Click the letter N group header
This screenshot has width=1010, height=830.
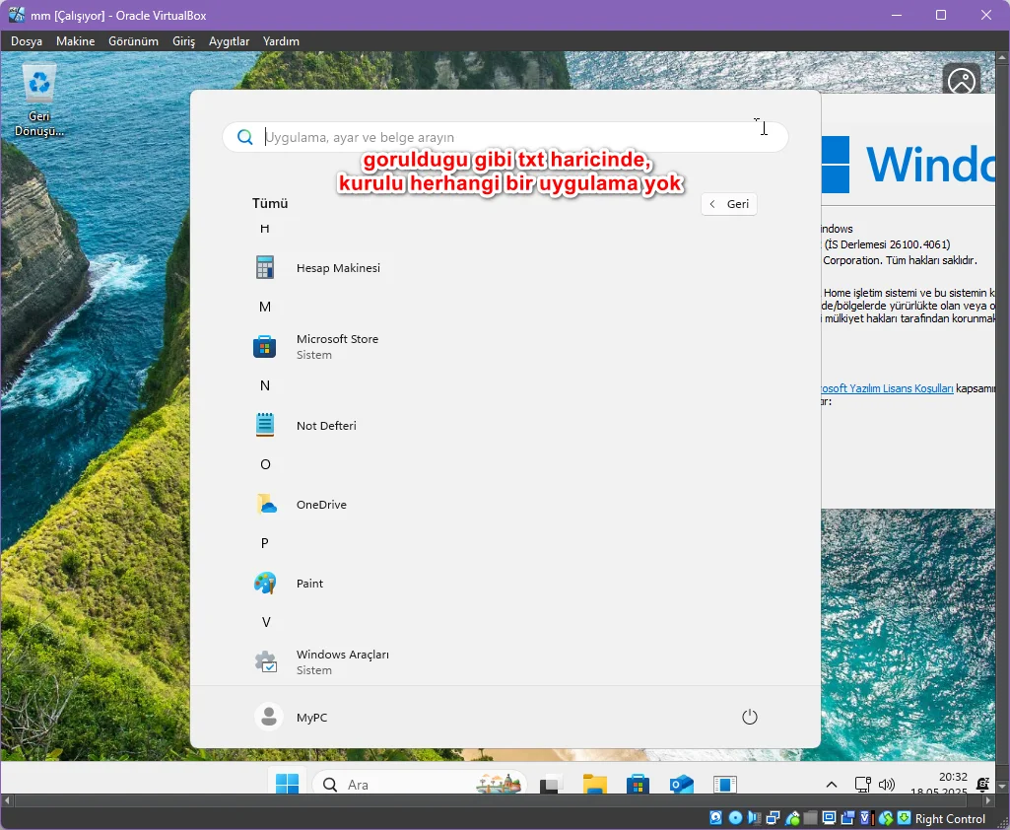265,385
